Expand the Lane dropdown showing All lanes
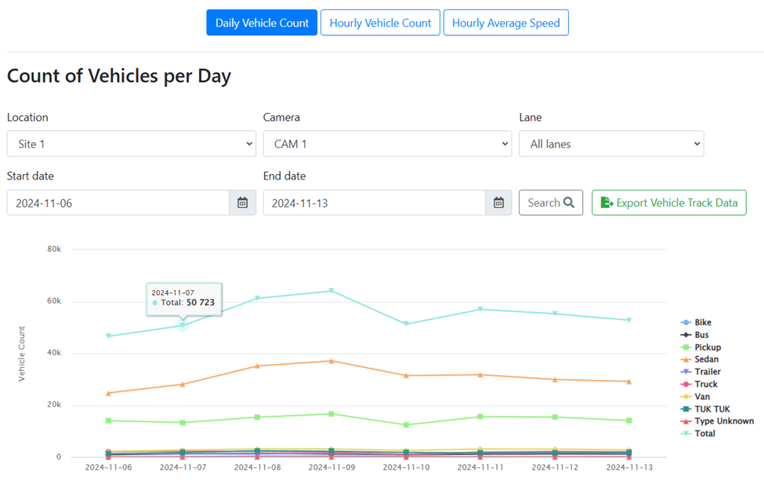Screen dimensions: 764x480 pos(611,144)
